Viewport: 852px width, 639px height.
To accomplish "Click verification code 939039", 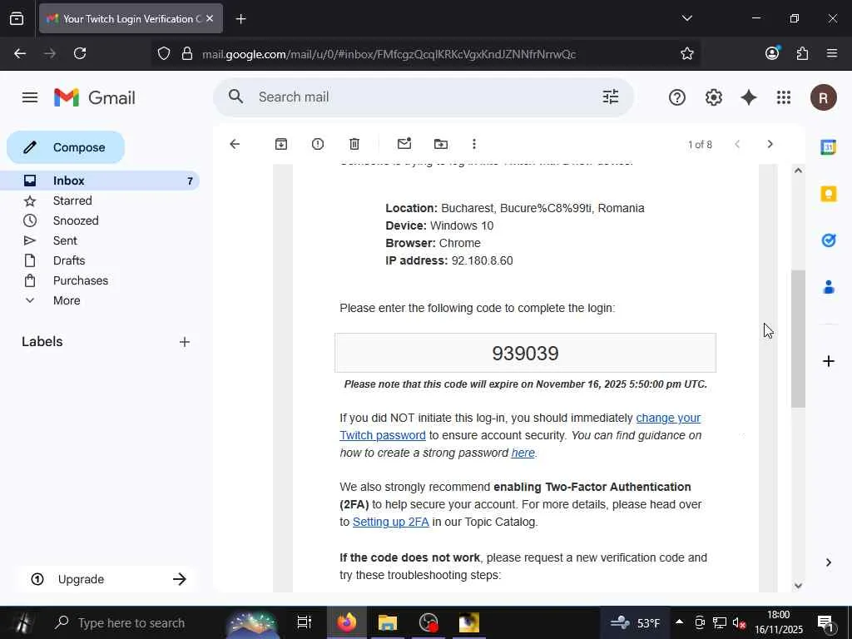I will pos(525,353).
